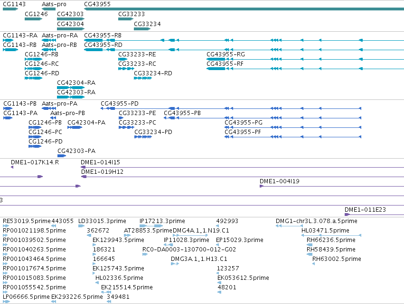The height and width of the screenshot is (304, 404).
Task: Click protein label Aats-pro-PA
Action: [x=59, y=104]
